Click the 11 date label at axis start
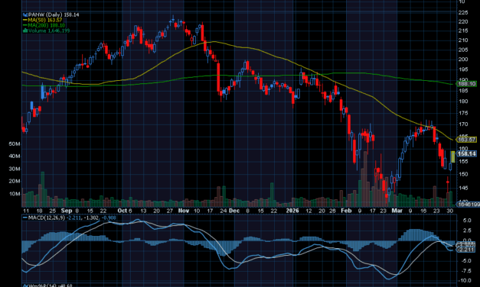The image size is (480, 287). (26, 211)
